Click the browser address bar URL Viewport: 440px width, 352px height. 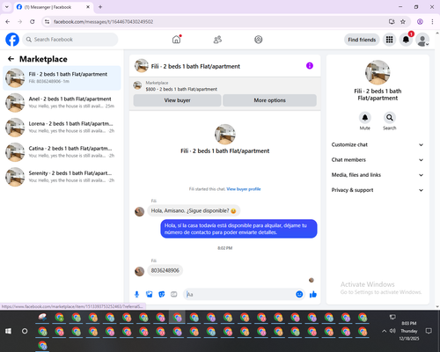(103, 22)
